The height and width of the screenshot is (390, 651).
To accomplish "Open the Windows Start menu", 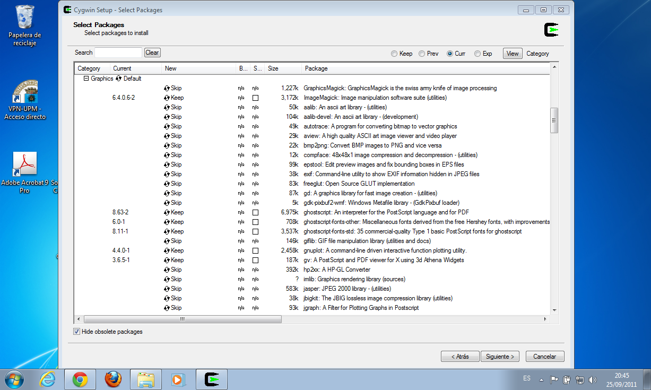I will tap(14, 379).
